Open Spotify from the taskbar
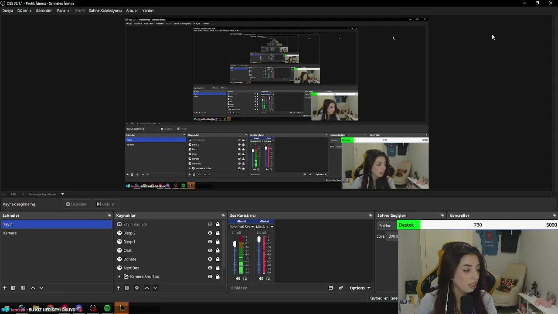Screen dimensions: 558x314 tap(107, 309)
